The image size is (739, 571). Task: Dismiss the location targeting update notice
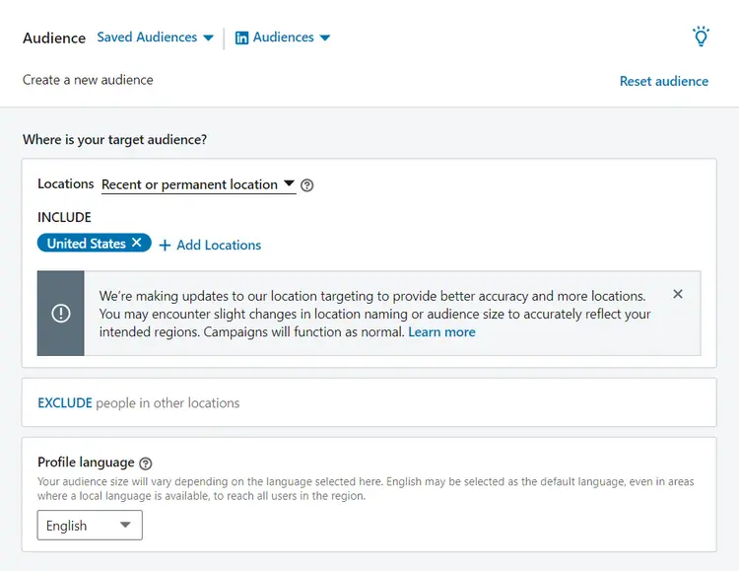(x=678, y=294)
